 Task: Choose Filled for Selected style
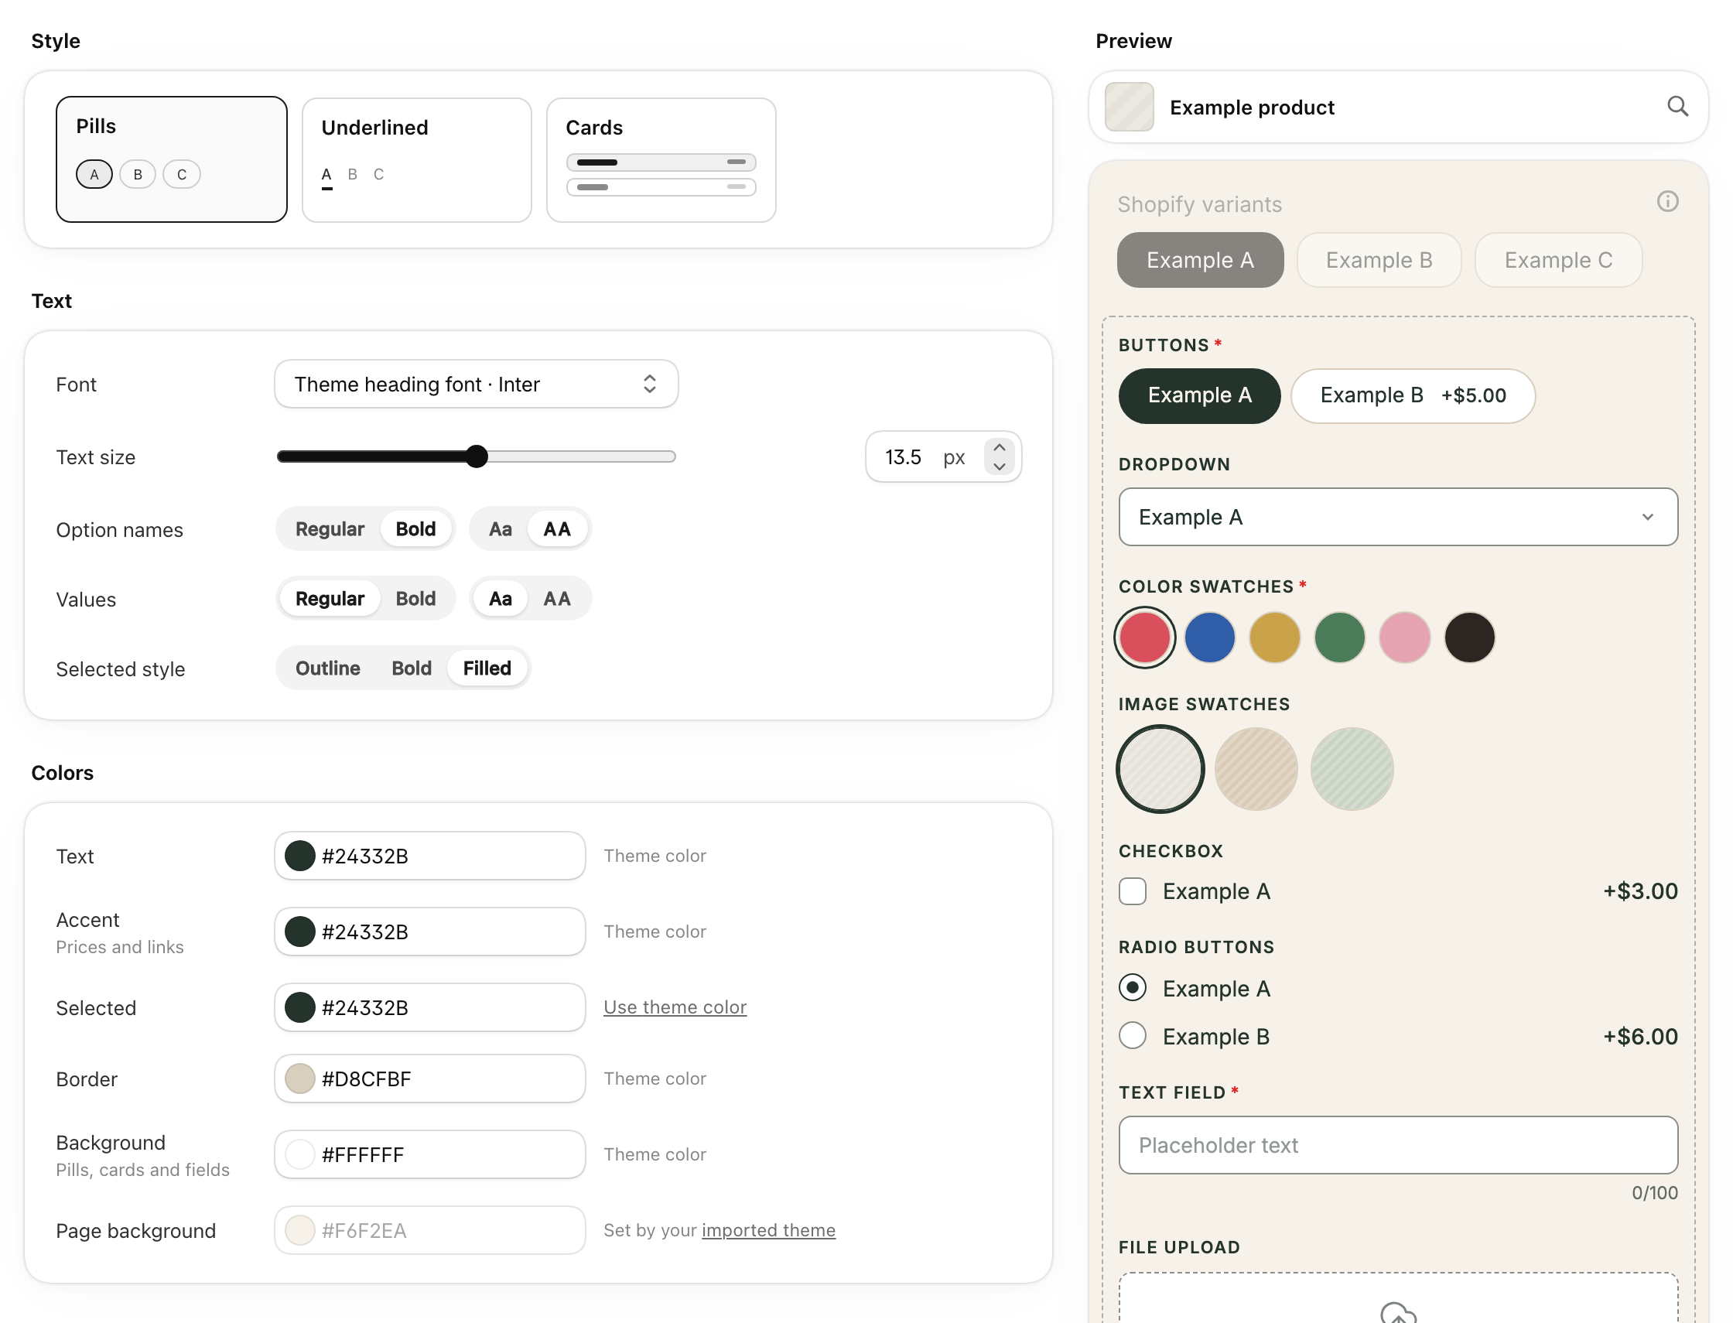[x=487, y=668]
